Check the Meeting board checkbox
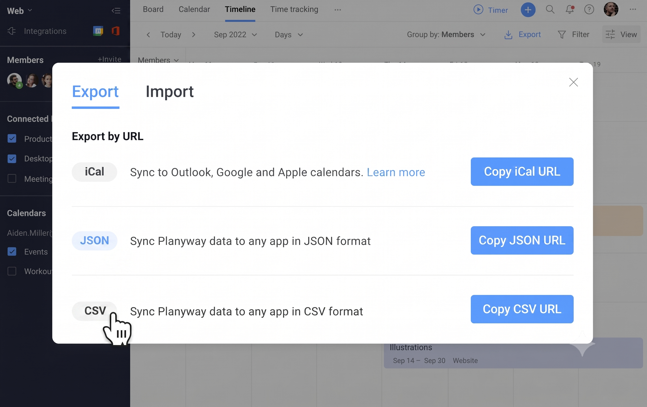The image size is (647, 407). point(12,179)
